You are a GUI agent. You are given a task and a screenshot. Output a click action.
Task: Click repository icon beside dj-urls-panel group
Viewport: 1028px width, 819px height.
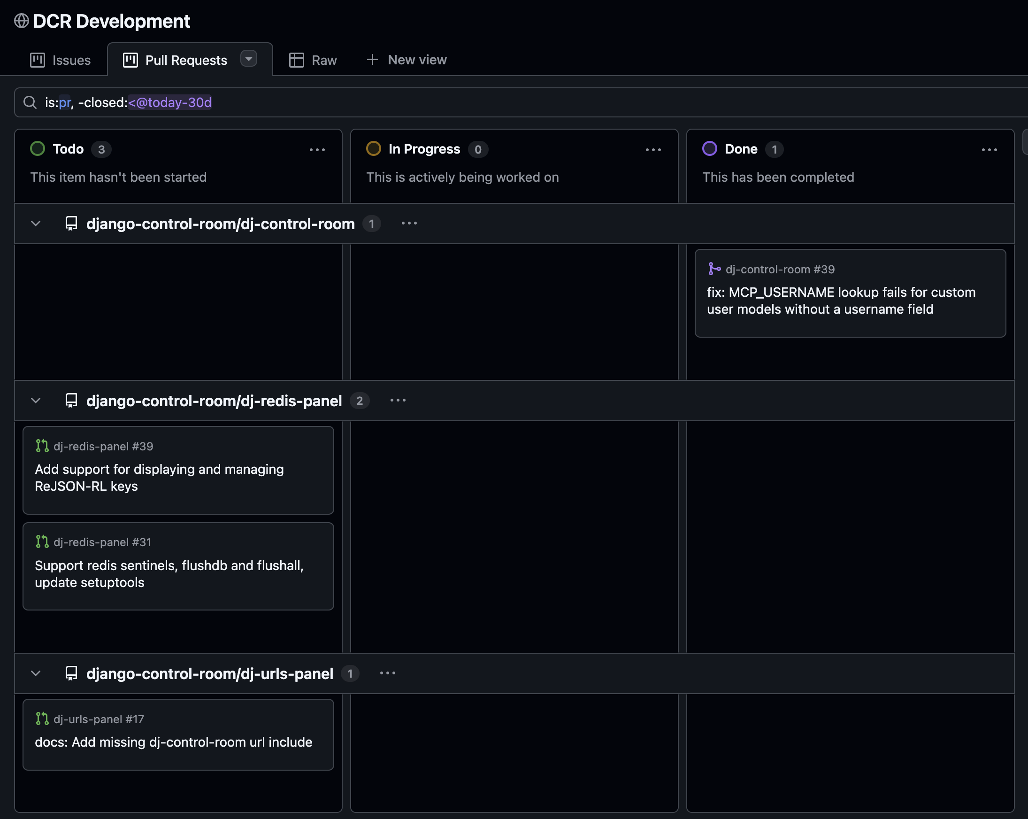[71, 673]
